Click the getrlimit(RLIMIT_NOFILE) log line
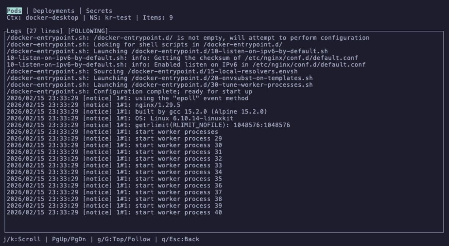Viewport: 449px width, 246px height. coord(148,125)
